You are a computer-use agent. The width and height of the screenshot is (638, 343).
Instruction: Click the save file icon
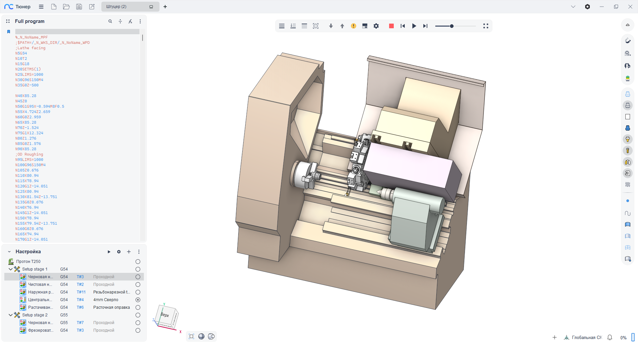point(79,7)
